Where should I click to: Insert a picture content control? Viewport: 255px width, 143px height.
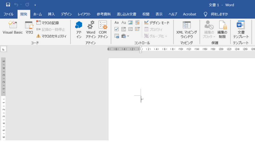(130, 23)
